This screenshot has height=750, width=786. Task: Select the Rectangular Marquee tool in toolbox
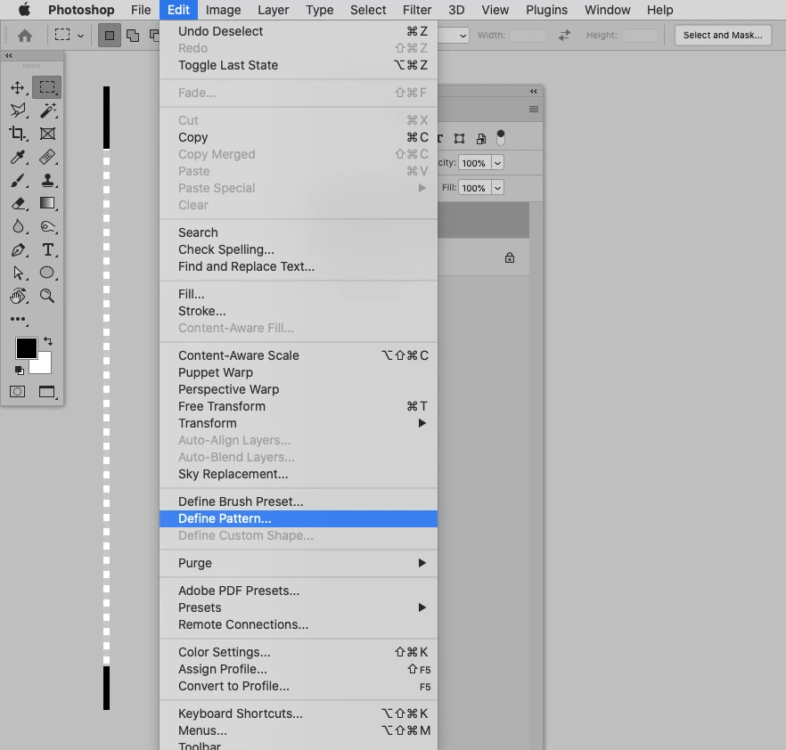click(47, 87)
